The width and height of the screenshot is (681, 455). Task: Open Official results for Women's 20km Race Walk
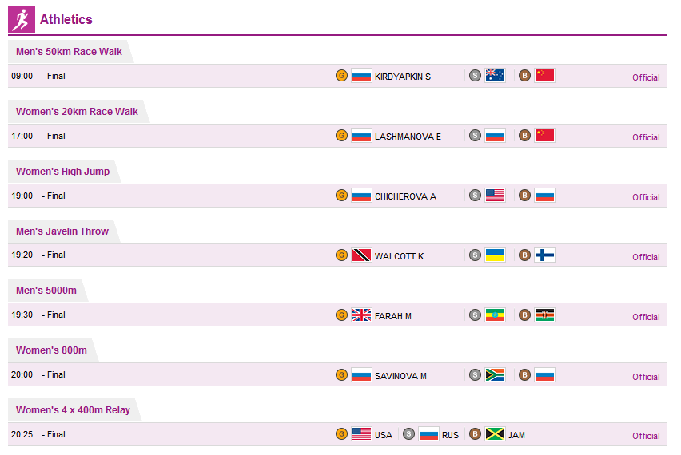point(646,137)
